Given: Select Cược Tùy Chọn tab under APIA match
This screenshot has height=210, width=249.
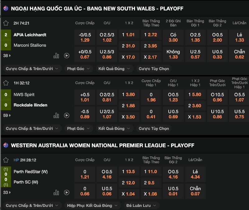Looking at the screenshot, I should (x=153, y=69).
